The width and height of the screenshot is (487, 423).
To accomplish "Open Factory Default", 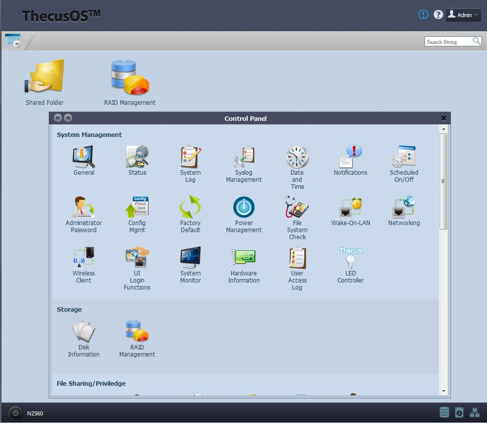I will 190,215.
